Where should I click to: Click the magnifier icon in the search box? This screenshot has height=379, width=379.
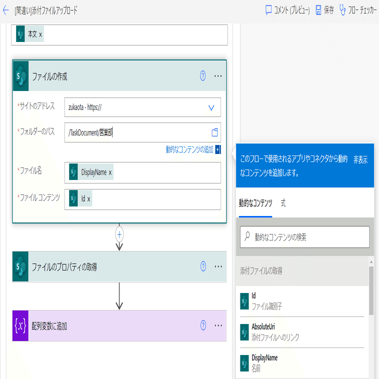tap(247, 236)
